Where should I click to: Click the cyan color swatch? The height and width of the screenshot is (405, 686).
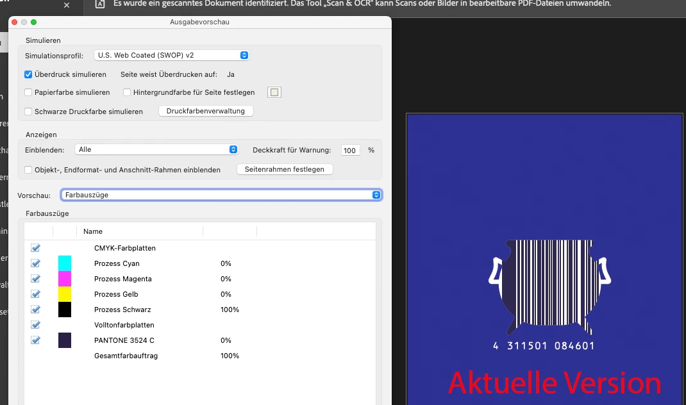(x=65, y=263)
